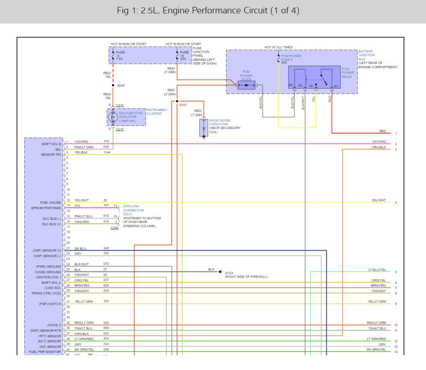Click the PCM Power Fuse 8 symbol
The width and height of the screenshot is (426, 370).
(278, 59)
